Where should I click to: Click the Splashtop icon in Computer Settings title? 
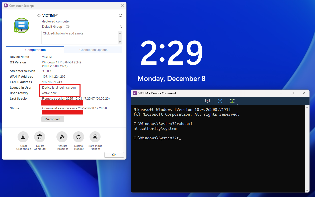(x=6, y=5)
